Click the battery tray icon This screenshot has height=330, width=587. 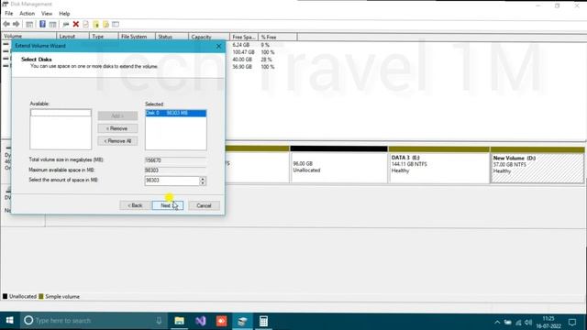click(507, 322)
